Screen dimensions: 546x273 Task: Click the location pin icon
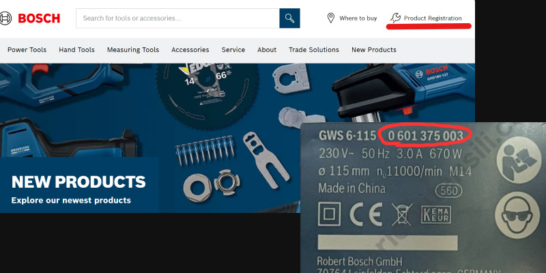[x=331, y=18]
